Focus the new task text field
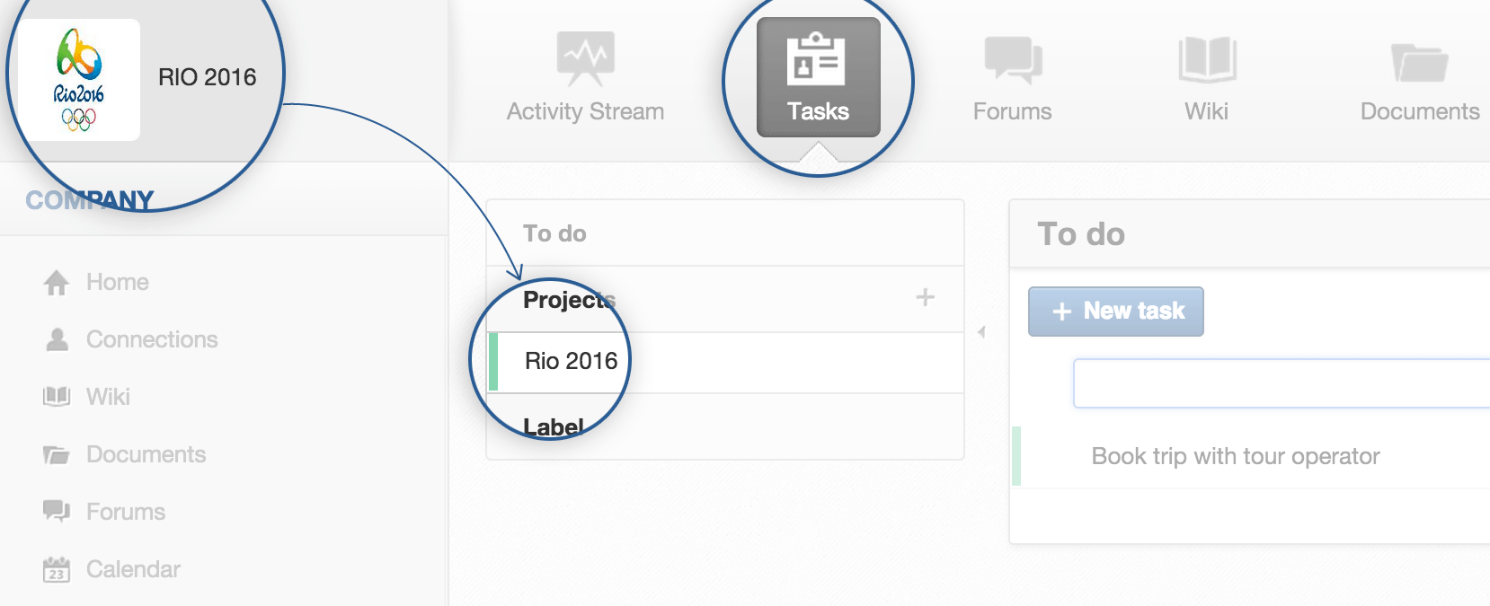 tap(1282, 383)
